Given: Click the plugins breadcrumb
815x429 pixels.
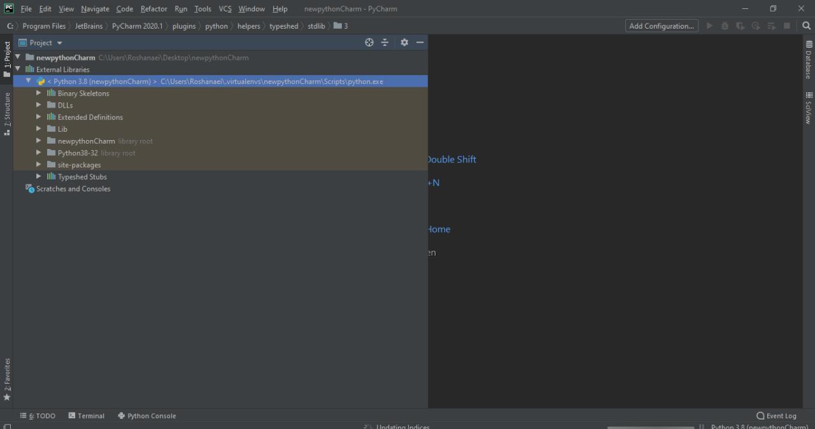Looking at the screenshot, I should 184,26.
